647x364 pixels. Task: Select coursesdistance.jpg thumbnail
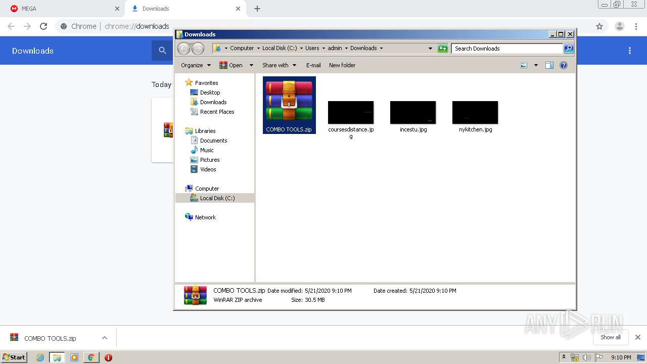pyautogui.click(x=351, y=112)
